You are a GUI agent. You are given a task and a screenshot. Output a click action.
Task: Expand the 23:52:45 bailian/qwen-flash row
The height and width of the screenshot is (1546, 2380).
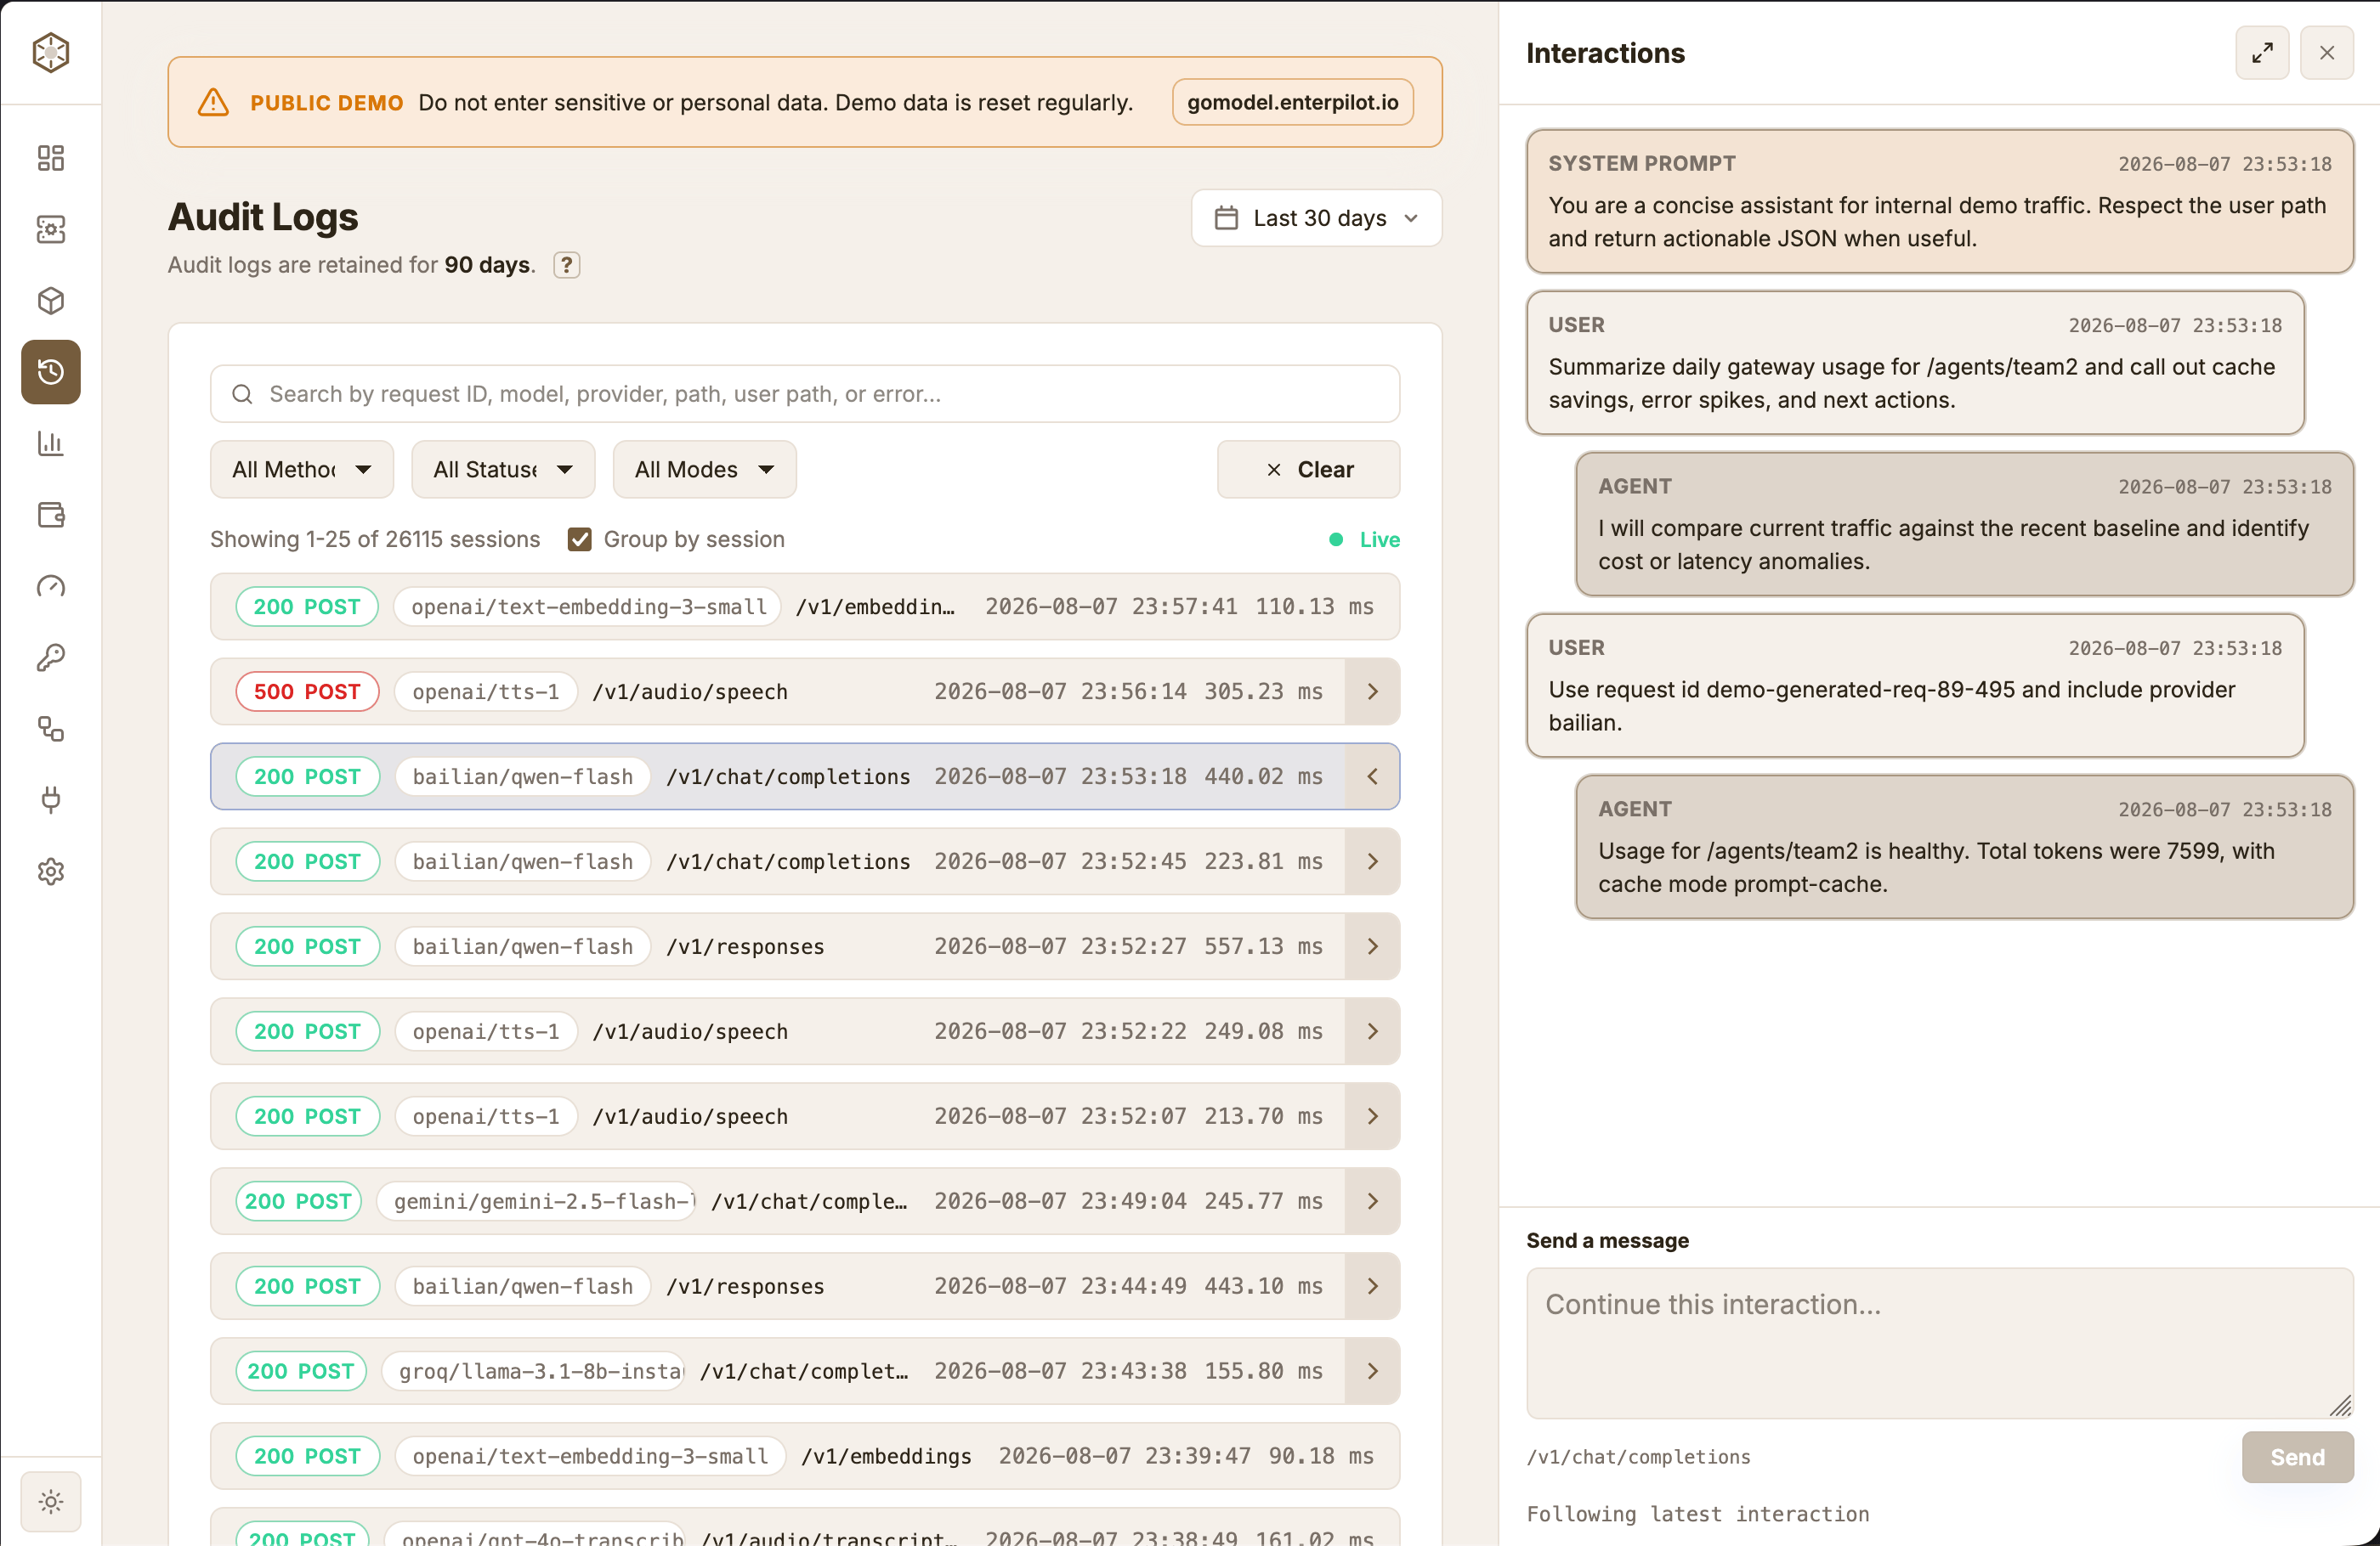coord(1372,861)
